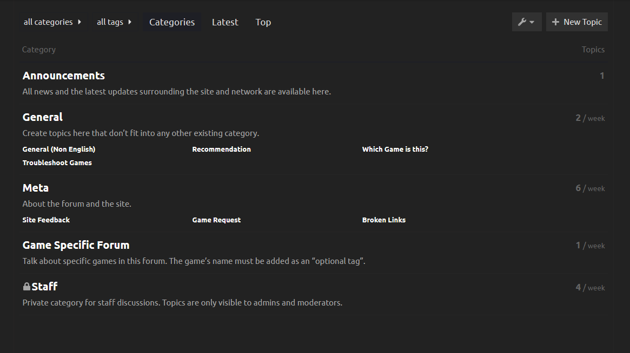Switch to the Categories tab
Screen dimensions: 630x353
pyautogui.click(x=172, y=22)
